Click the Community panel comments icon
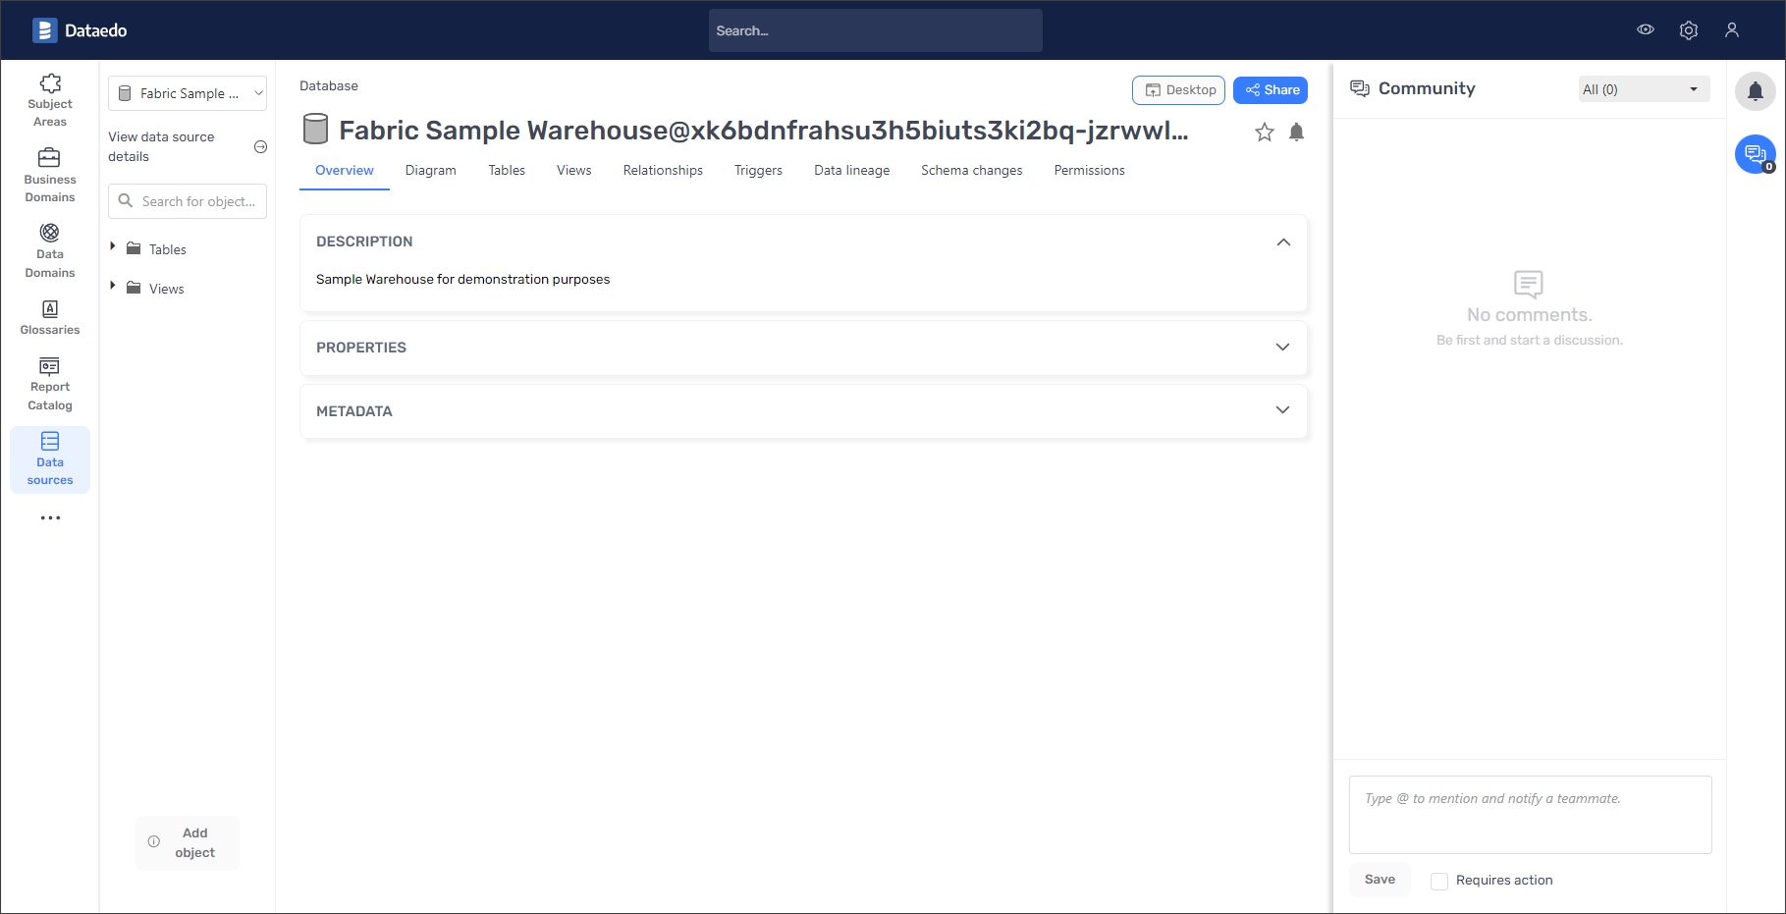Screen dimensions: 1786x914 pyautogui.click(x=1360, y=88)
